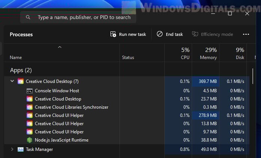The image size is (261, 158).
Task: Click the sort arrow above the Name column
Action: 60,47
